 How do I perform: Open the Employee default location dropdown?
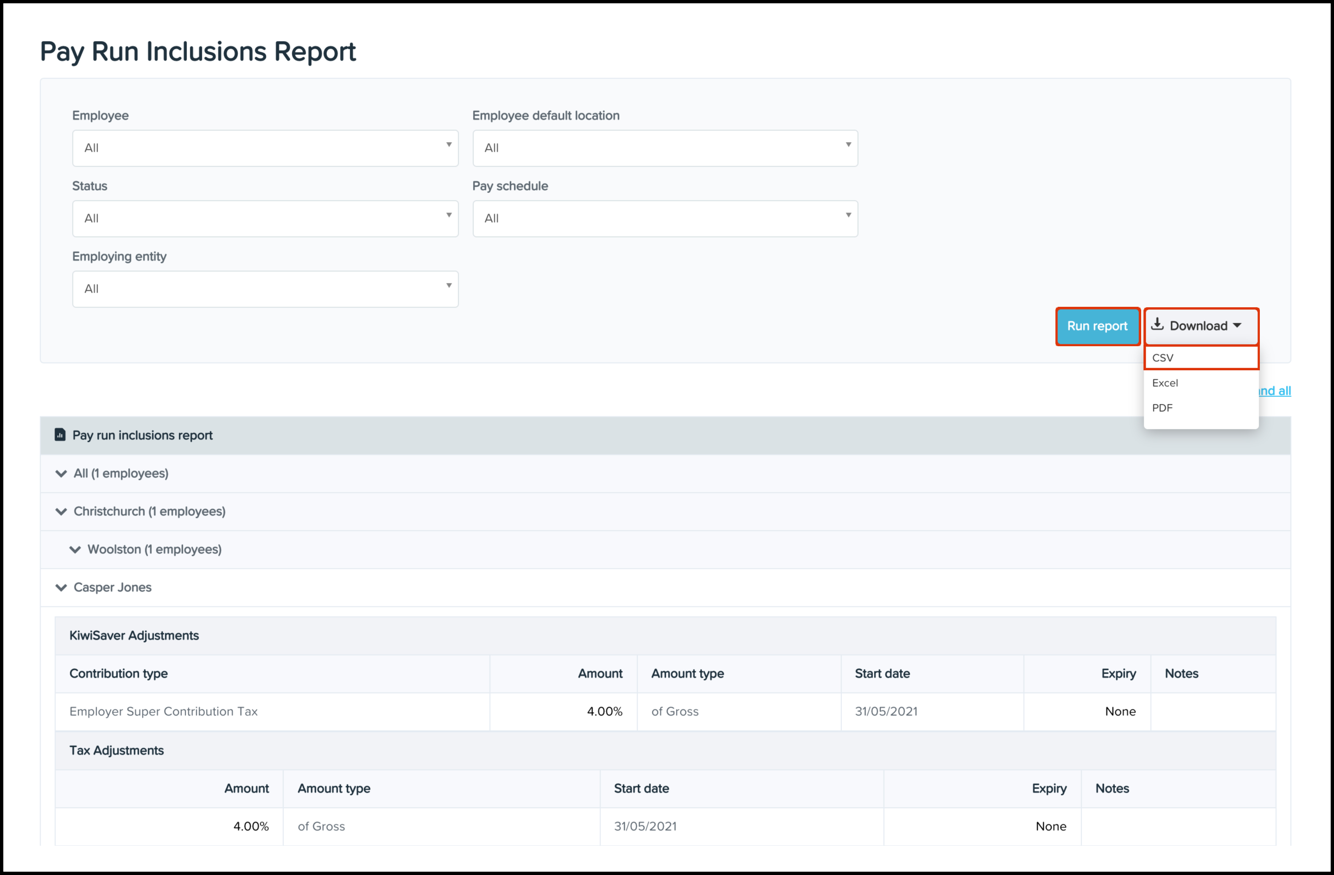665,148
